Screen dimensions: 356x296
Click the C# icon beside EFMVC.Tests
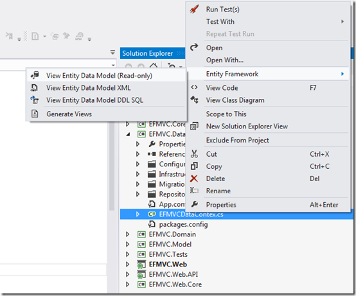141,254
